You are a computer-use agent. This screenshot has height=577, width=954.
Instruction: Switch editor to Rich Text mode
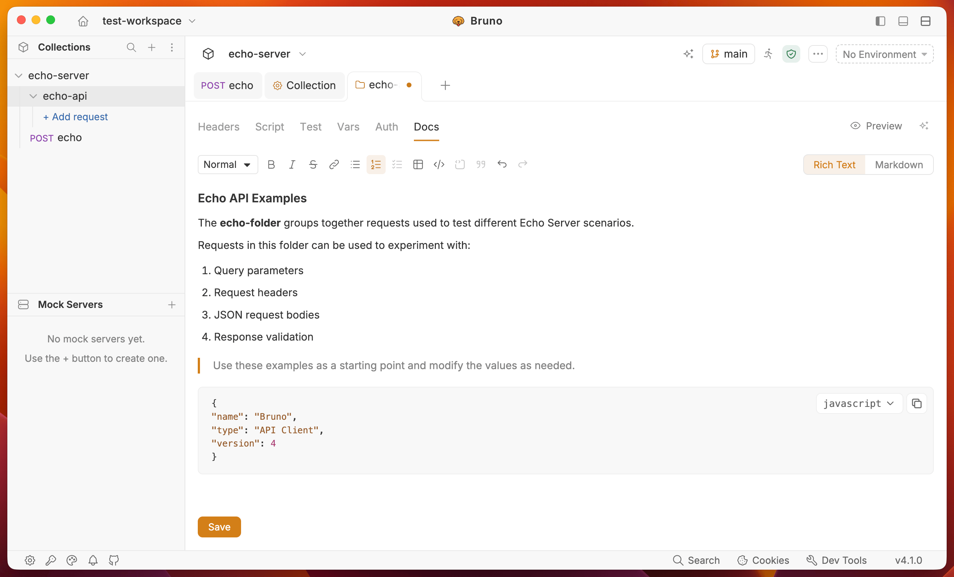tap(834, 165)
